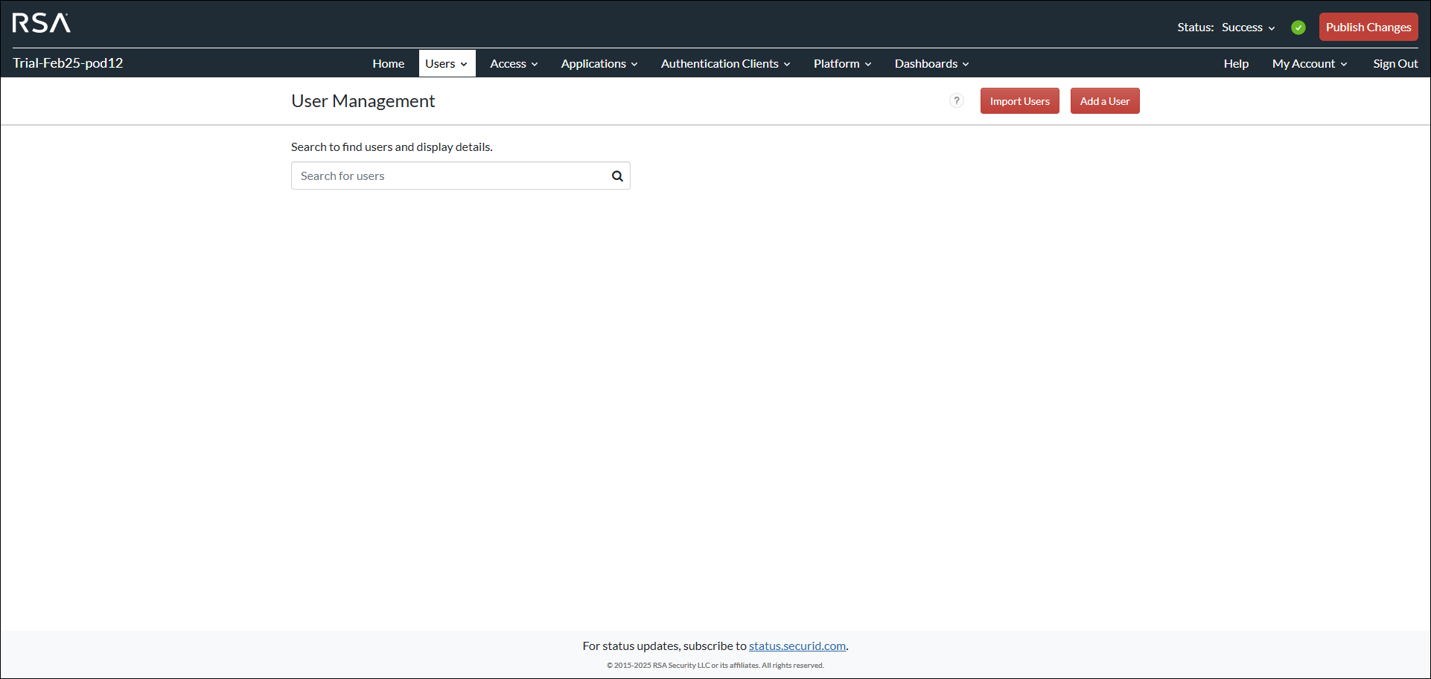Go to the Home tab
This screenshot has height=679, width=1431.
pos(389,64)
